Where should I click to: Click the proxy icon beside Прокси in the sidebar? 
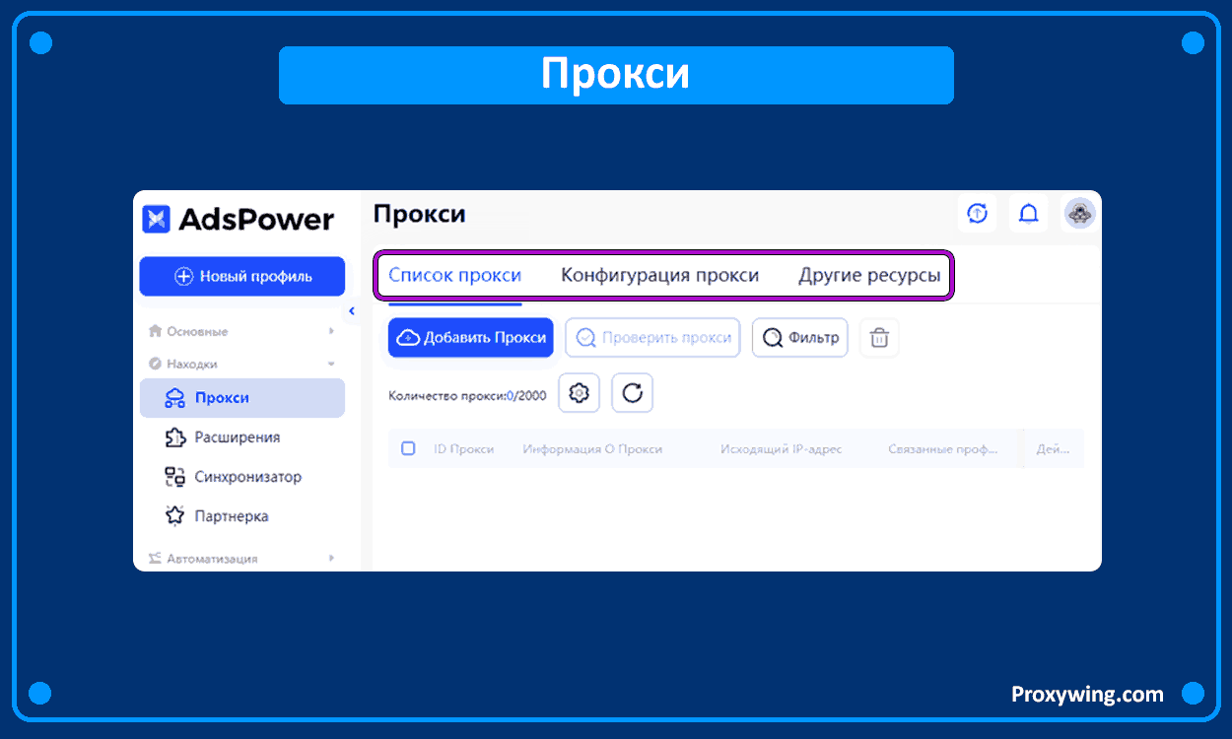(174, 398)
